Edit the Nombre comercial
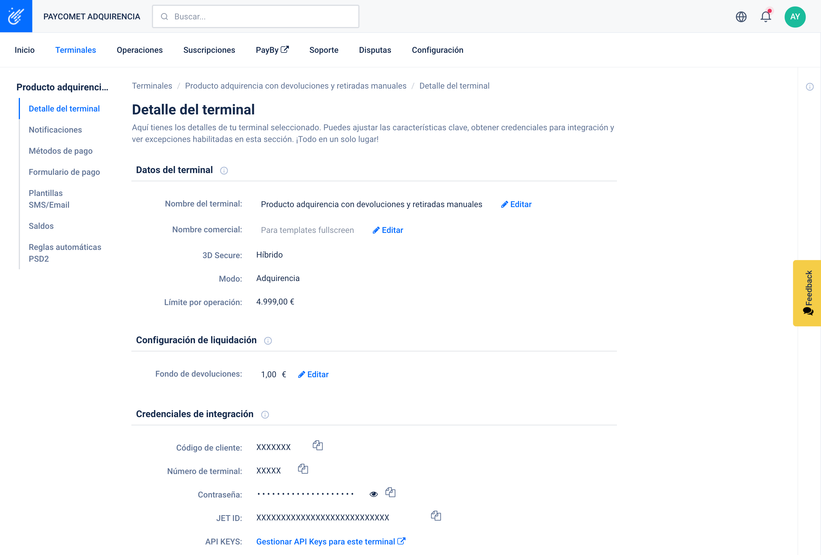 (388, 230)
